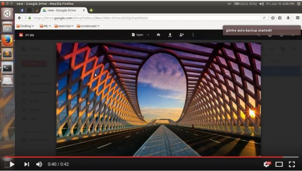
Task: Print the pic.jpg image
Action: 158,35
